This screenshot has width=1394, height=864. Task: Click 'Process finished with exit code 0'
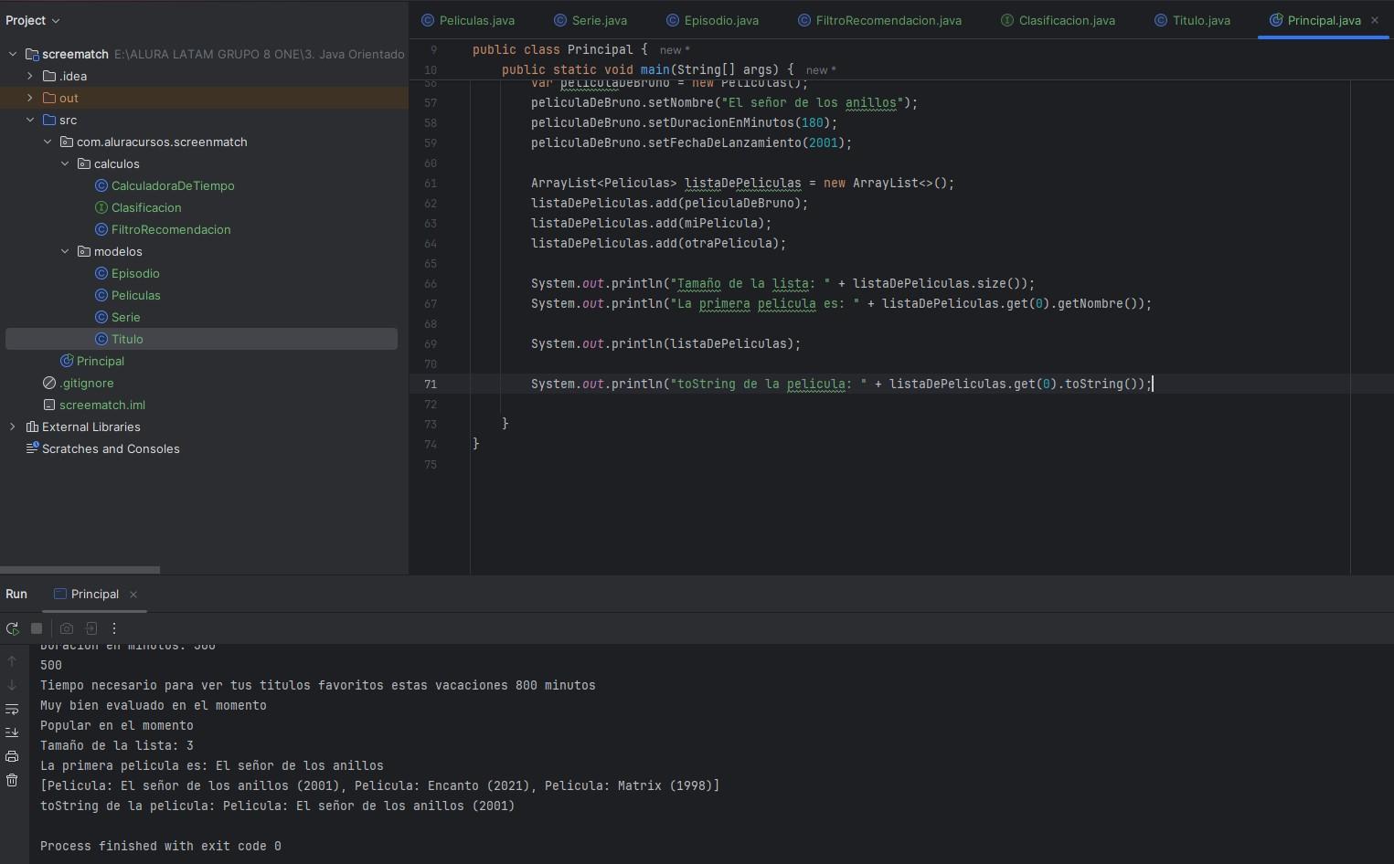coord(161,846)
